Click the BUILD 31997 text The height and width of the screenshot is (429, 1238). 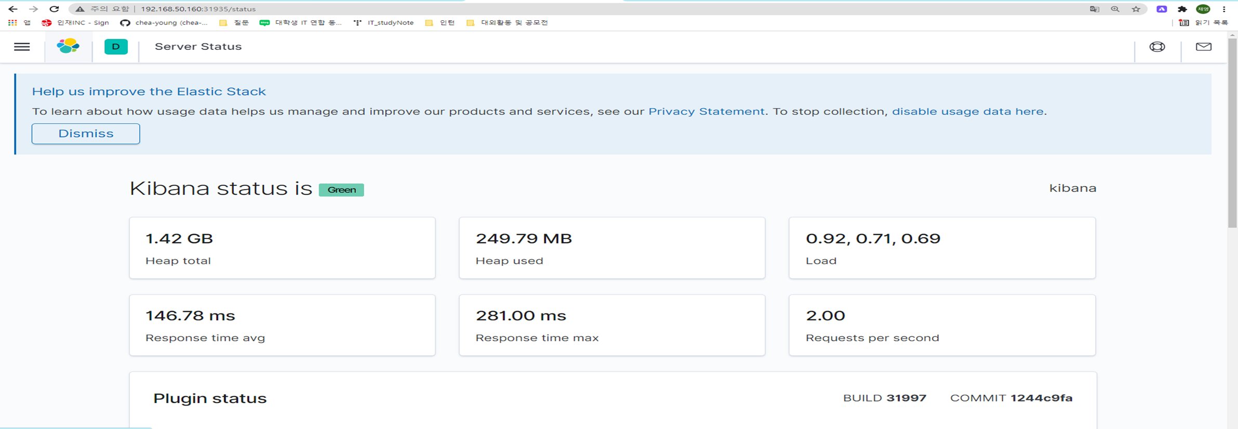(x=885, y=398)
